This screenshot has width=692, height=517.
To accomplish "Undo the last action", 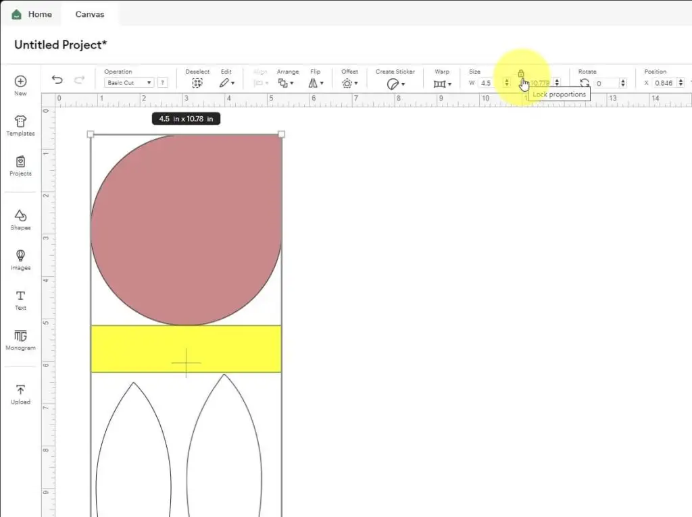I will point(57,80).
